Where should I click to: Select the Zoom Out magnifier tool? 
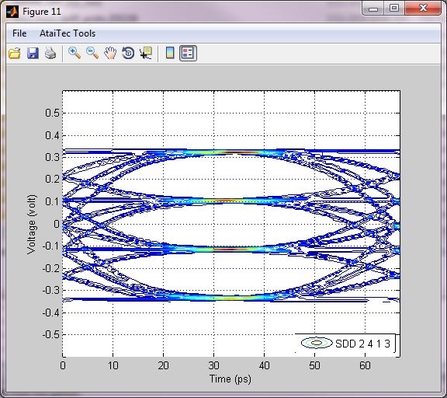click(x=92, y=53)
